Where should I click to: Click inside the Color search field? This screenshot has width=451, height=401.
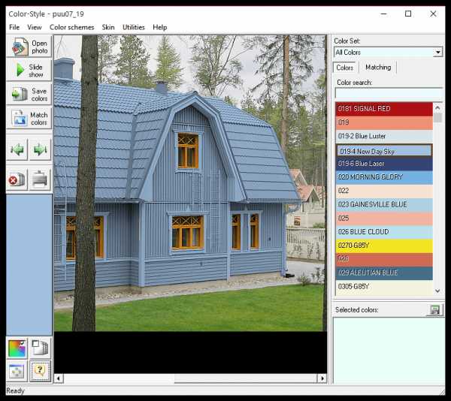coord(388,93)
